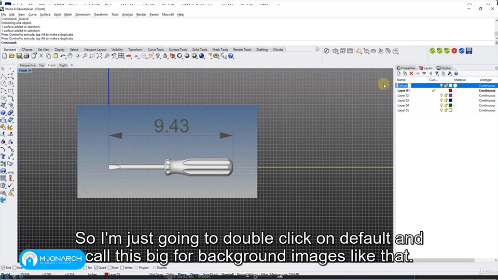Select the Rectangle tool in left sidebar
The image size is (498, 280).
pyautogui.click(x=10, y=91)
